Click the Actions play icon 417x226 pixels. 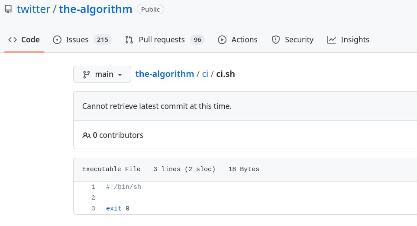click(222, 40)
